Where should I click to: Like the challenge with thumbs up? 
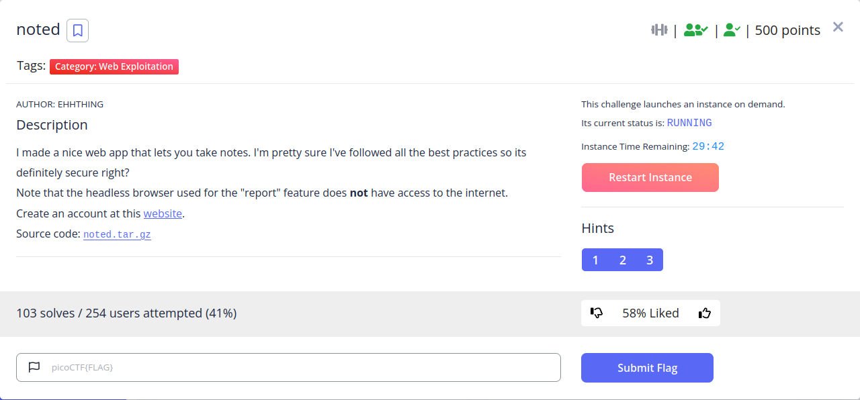point(704,313)
